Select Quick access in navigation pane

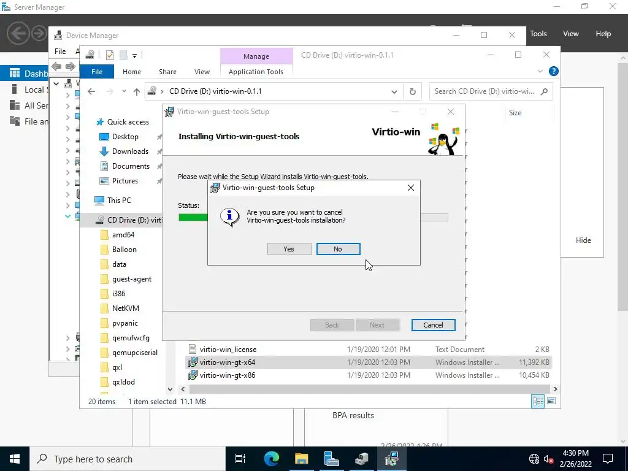click(x=128, y=122)
